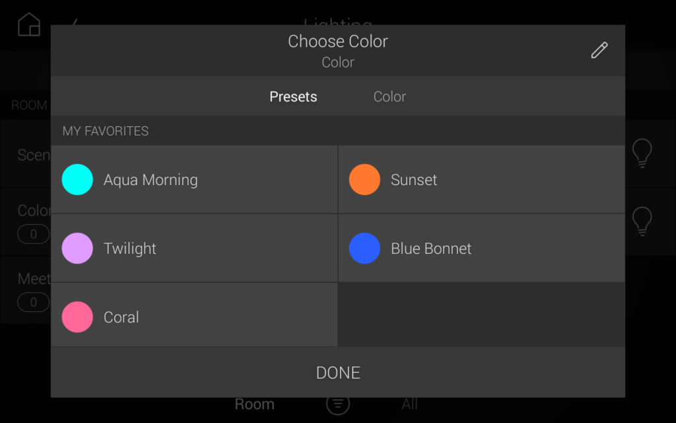Switch to the Presets tab
This screenshot has width=676, height=423.
(293, 96)
